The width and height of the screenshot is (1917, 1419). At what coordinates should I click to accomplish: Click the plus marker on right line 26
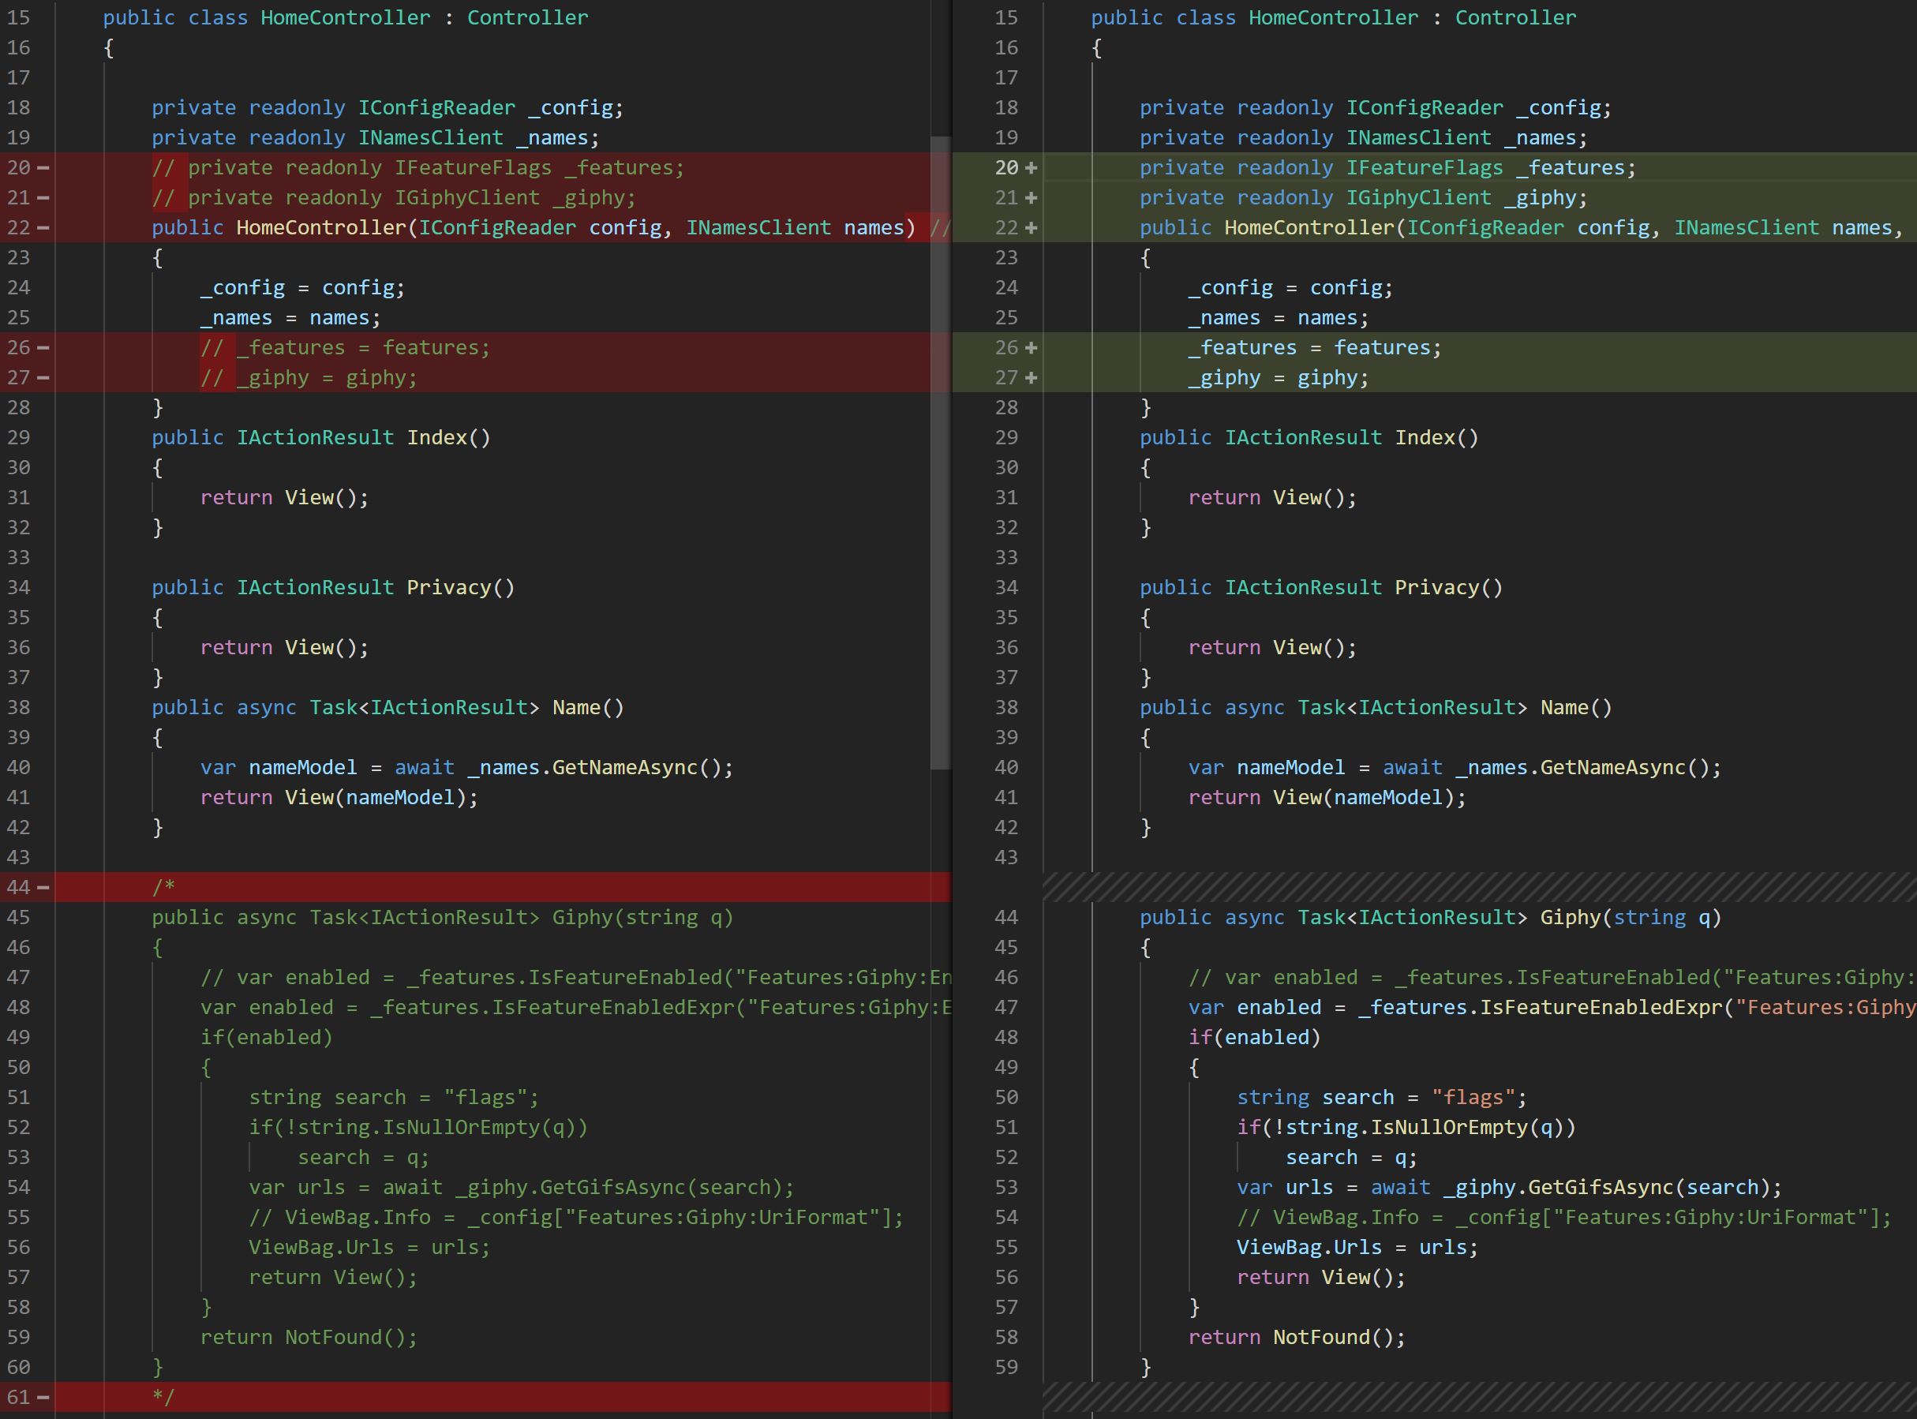pyautogui.click(x=1031, y=348)
